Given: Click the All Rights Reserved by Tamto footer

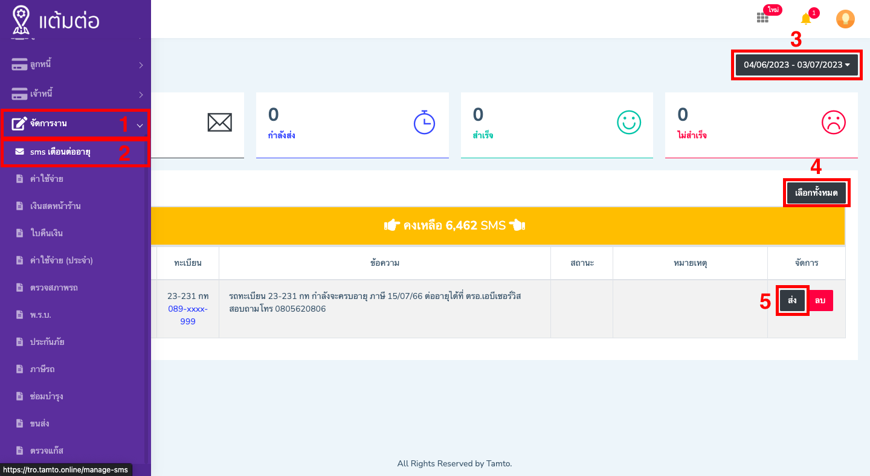Looking at the screenshot, I should (x=454, y=464).
